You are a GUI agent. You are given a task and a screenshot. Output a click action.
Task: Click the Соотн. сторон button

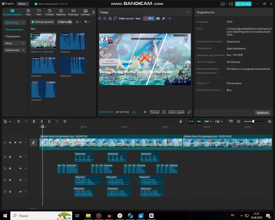176,112
